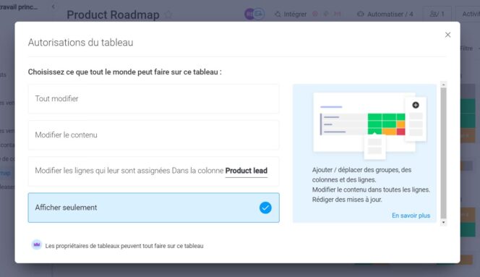Click the scrollbar down arrow in preview panel

pyautogui.click(x=443, y=223)
